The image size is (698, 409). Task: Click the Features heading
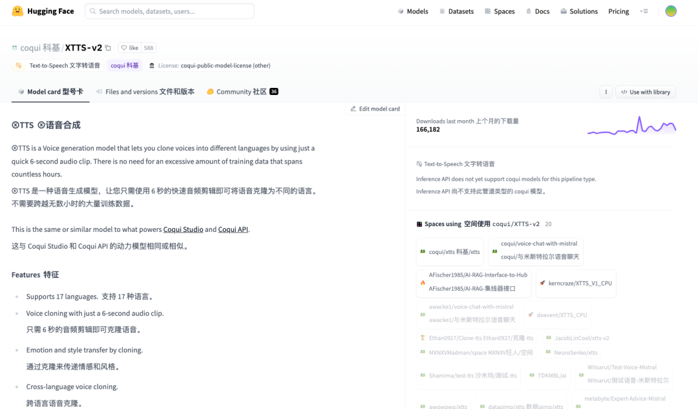35,275
